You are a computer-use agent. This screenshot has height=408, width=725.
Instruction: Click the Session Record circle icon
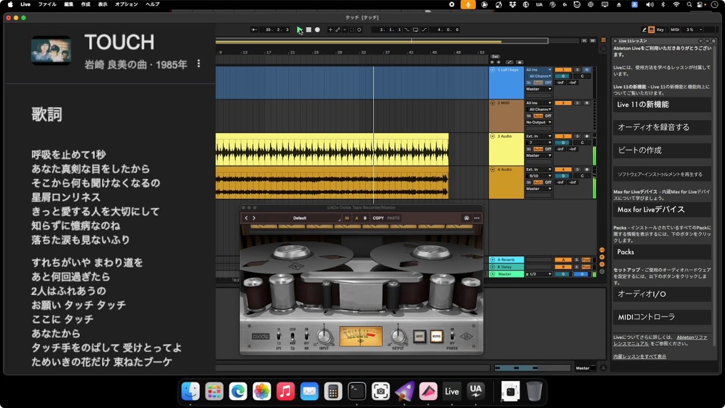pyautogui.click(x=359, y=29)
